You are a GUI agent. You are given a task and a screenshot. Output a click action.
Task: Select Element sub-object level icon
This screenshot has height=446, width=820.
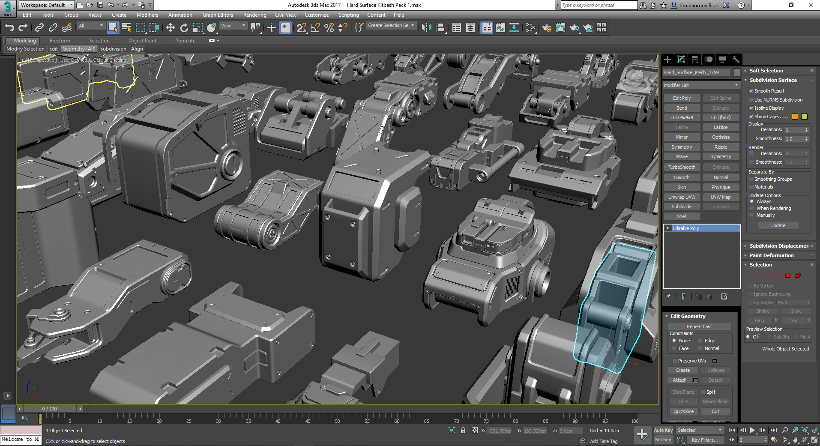tap(798, 275)
